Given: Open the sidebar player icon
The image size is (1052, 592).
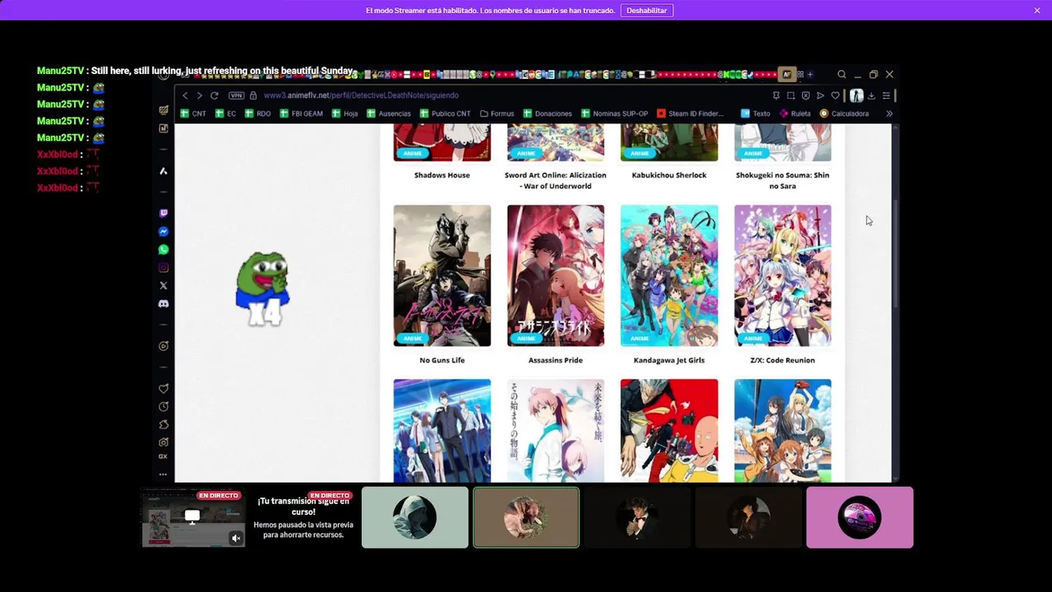Looking at the screenshot, I should point(164,346).
